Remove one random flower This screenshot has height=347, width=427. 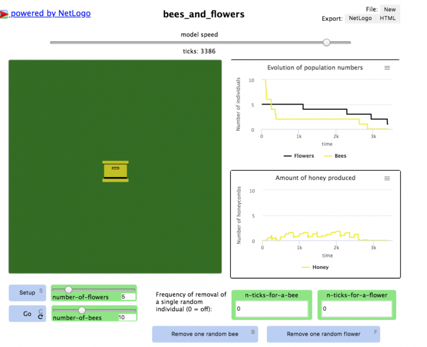[323, 334]
